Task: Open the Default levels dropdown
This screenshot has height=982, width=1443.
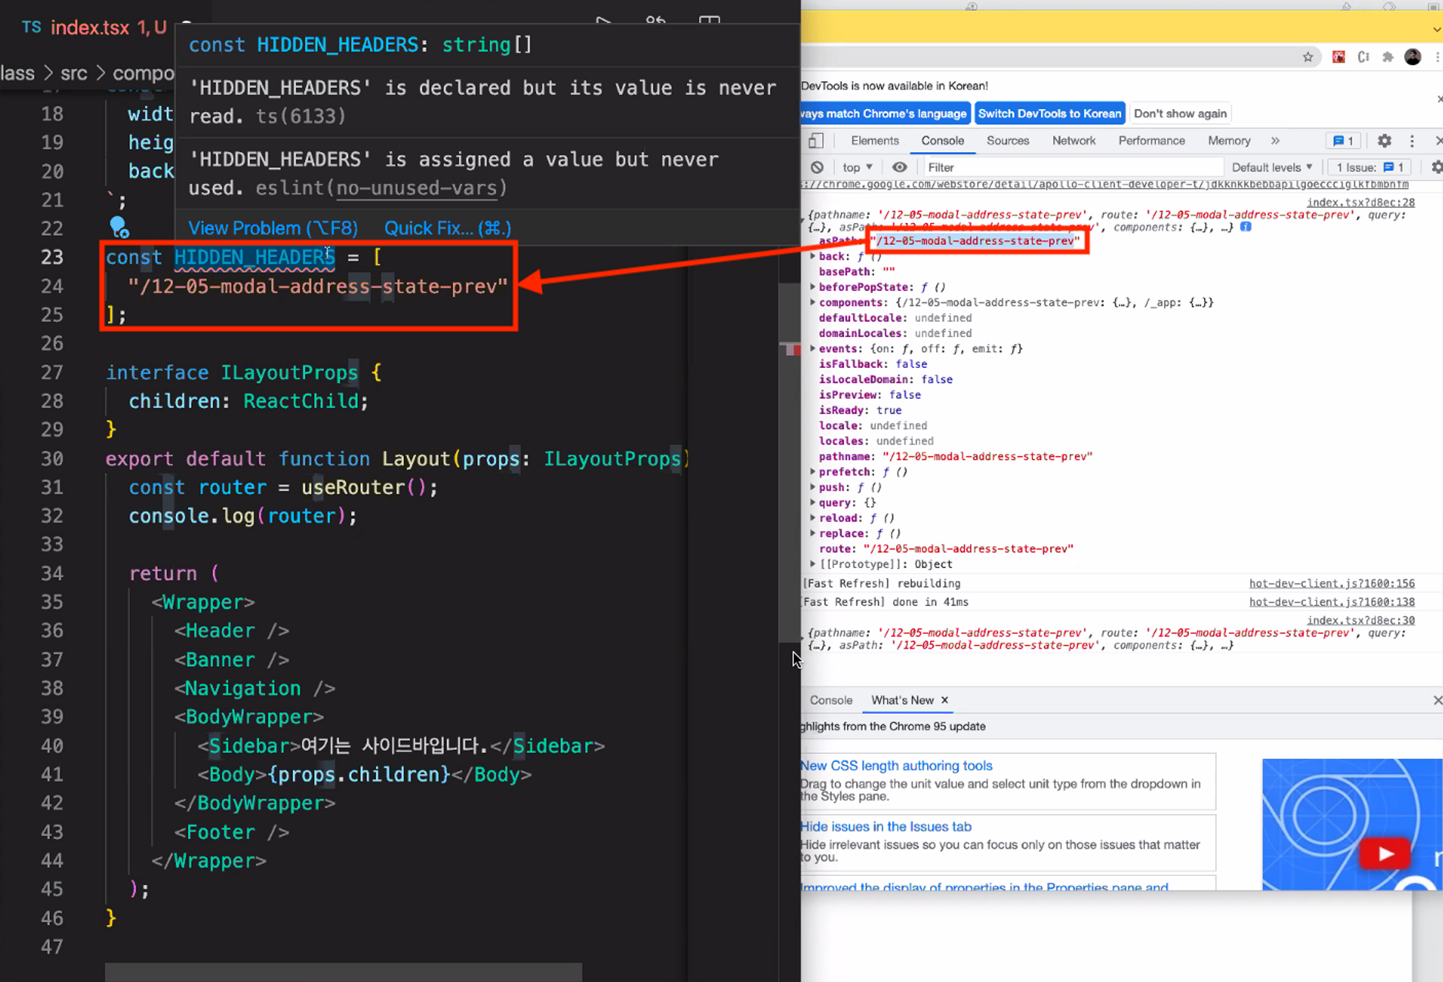Action: click(x=1271, y=167)
